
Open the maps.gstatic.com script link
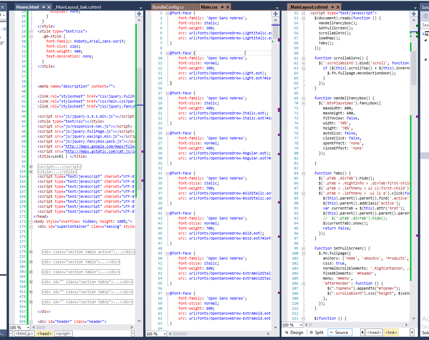point(100,151)
